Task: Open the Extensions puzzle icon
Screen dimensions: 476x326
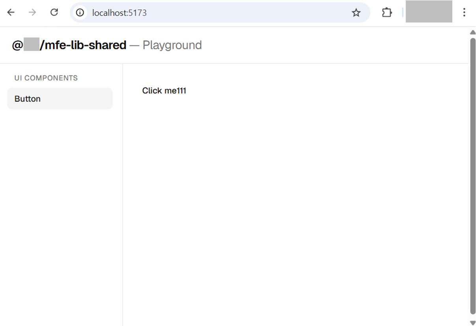Action: (387, 13)
